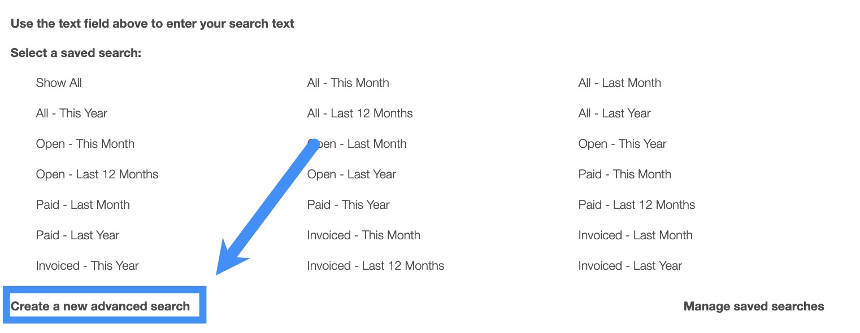Select the Show All saved search
The image size is (860, 333).
[x=59, y=83]
